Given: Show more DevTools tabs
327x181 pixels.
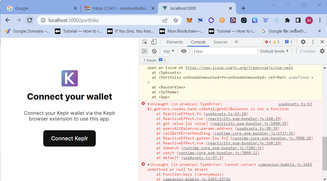Looking at the screenshot, I should pos(236,42).
